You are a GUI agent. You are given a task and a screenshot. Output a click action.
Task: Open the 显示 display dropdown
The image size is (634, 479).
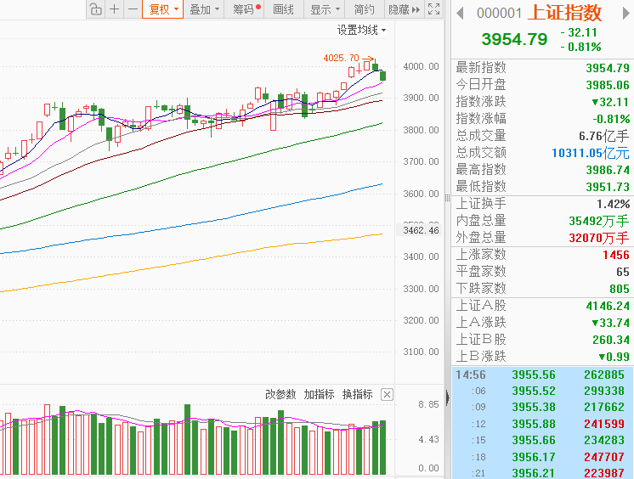325,9
